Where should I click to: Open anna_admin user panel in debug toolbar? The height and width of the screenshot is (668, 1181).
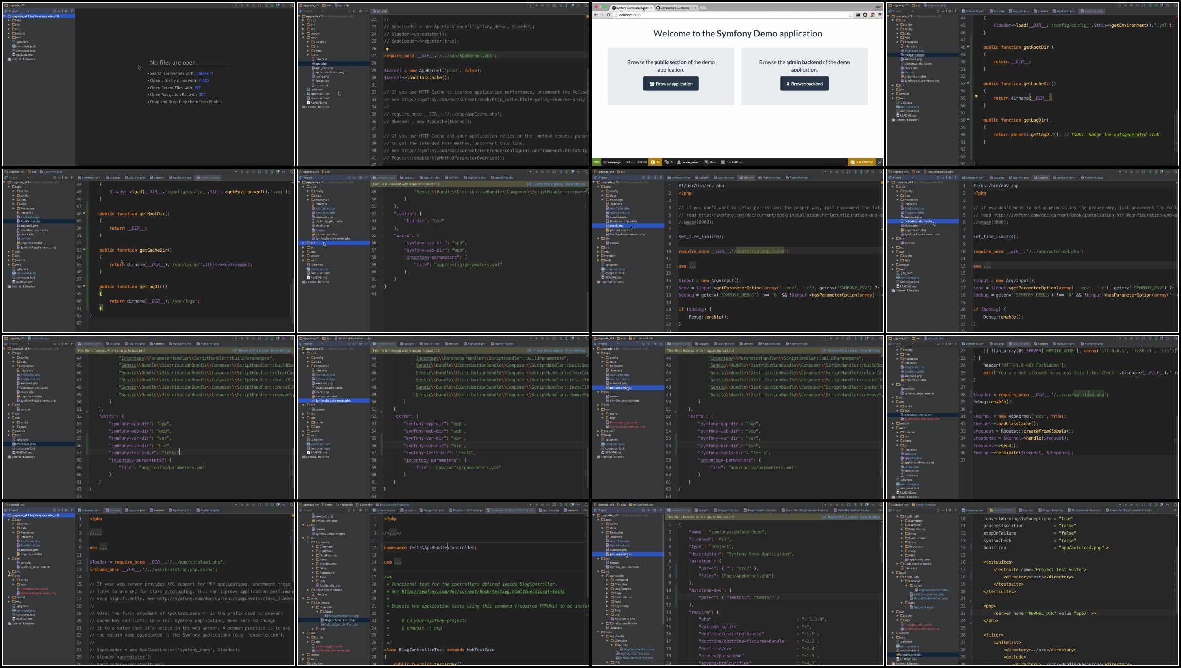pyautogui.click(x=688, y=162)
